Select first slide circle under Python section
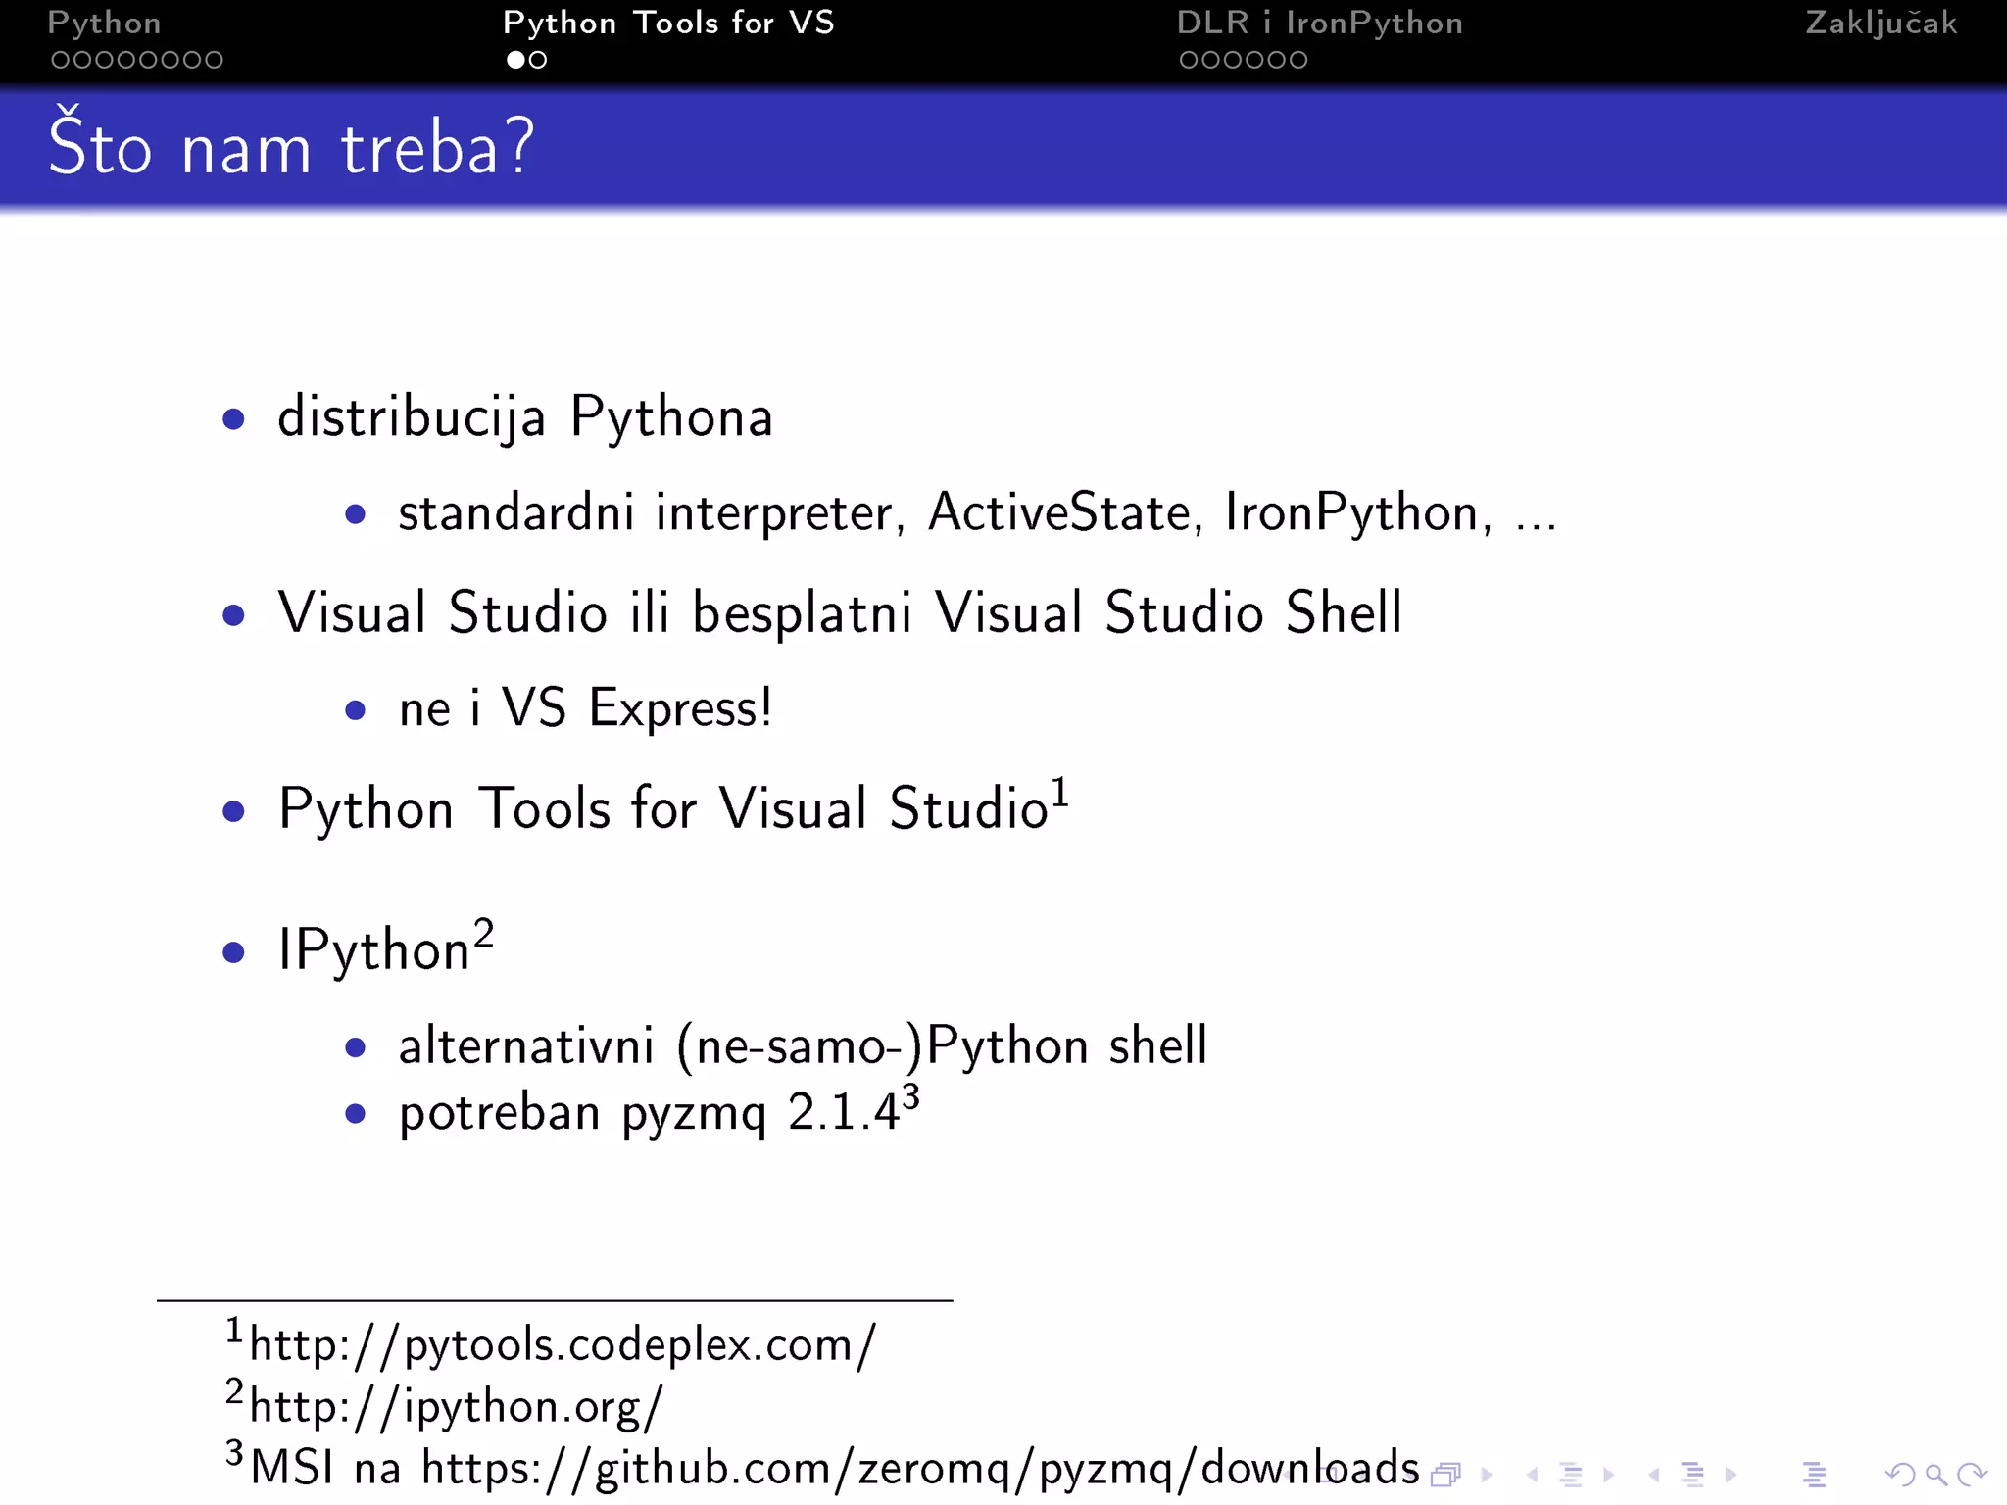 pyautogui.click(x=61, y=60)
